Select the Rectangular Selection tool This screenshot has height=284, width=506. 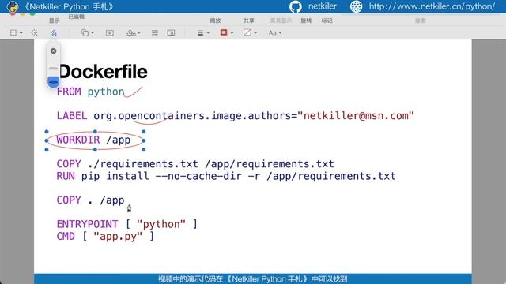click(x=13, y=32)
